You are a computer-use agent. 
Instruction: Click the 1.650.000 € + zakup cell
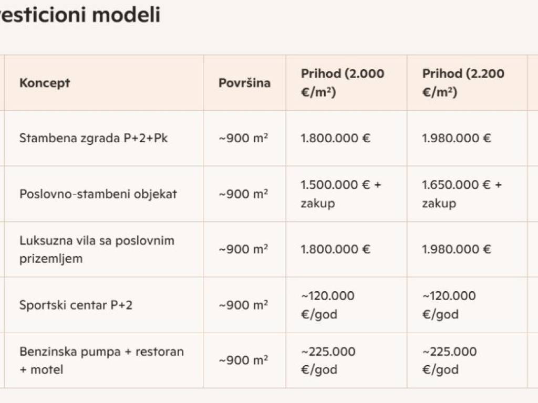click(x=462, y=194)
